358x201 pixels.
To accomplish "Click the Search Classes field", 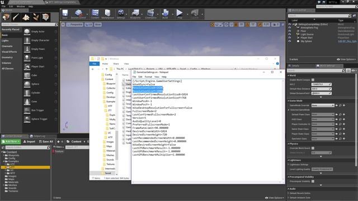I will (30, 25).
